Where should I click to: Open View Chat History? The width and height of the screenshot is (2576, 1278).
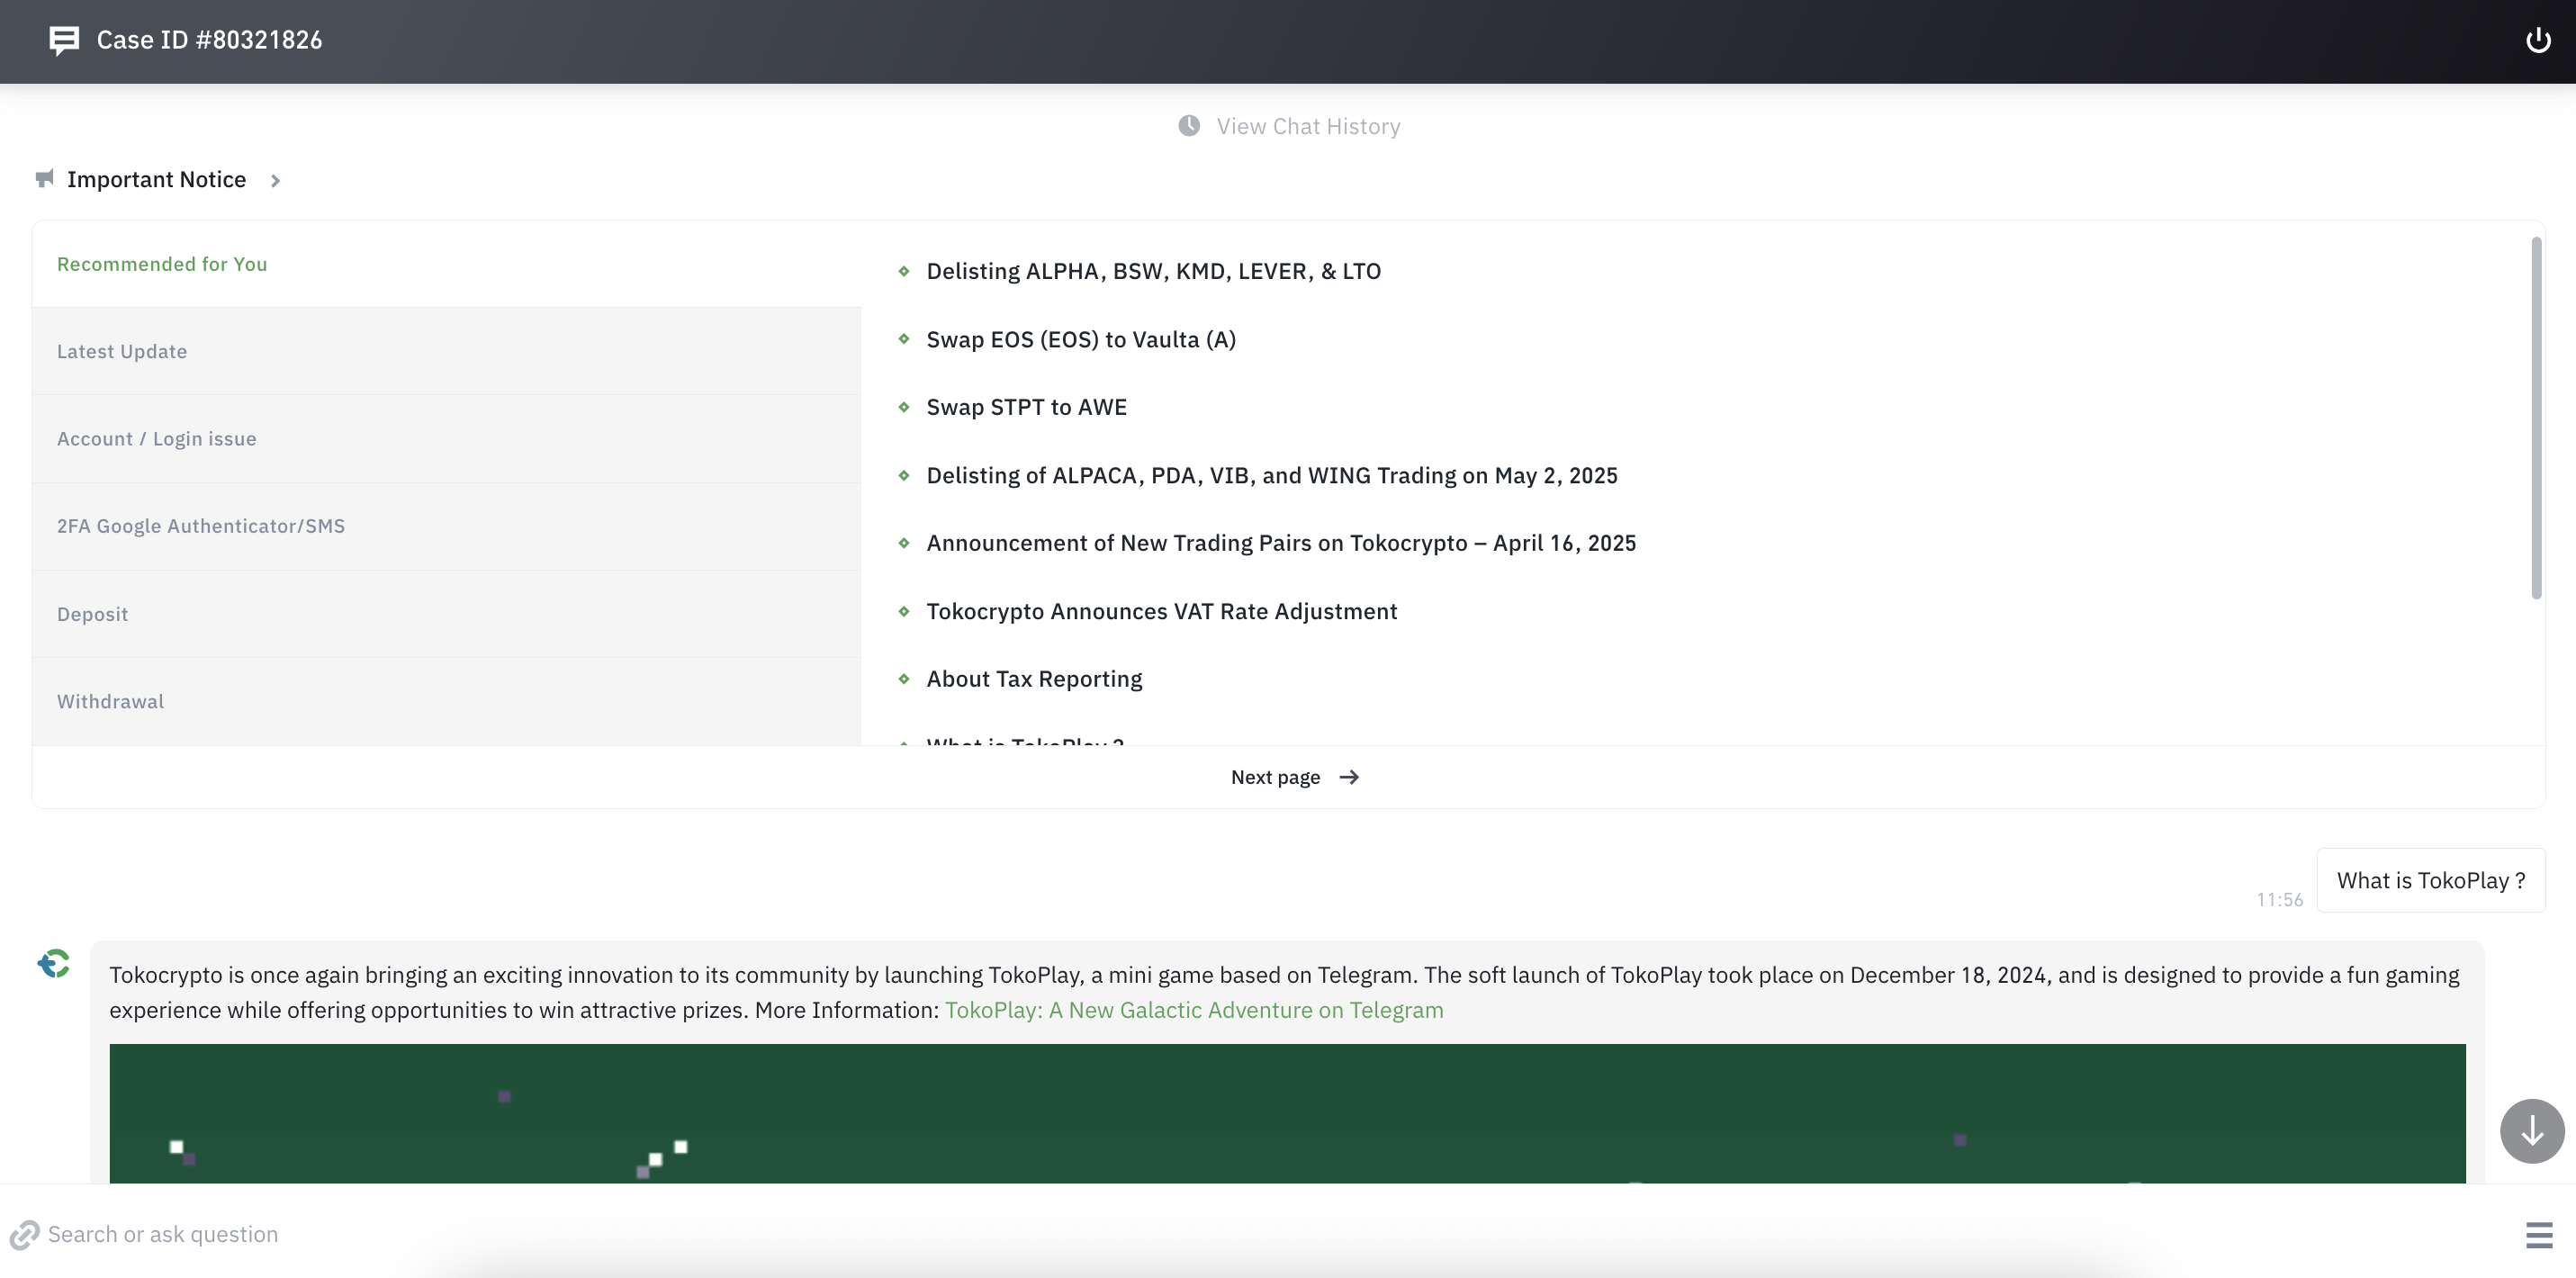[x=1308, y=126]
